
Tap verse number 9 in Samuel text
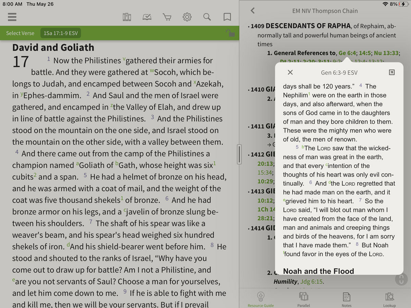click(125, 292)
